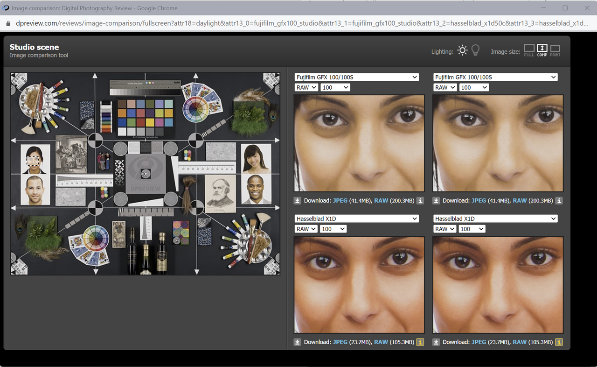Click hair swatch in studio scene
The image size is (597, 367).
(189, 196)
